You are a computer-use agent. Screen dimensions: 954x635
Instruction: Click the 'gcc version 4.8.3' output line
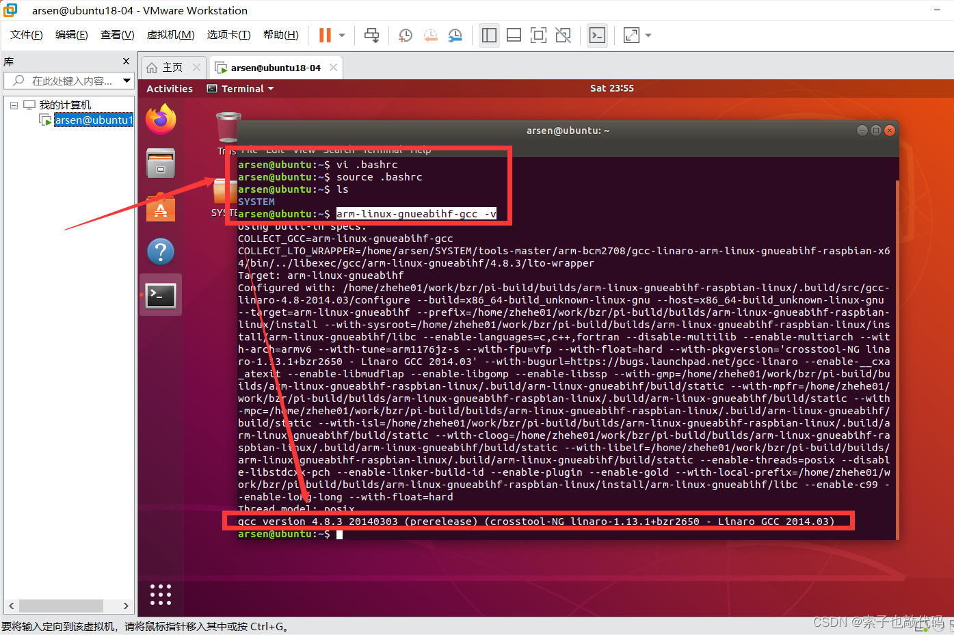536,522
